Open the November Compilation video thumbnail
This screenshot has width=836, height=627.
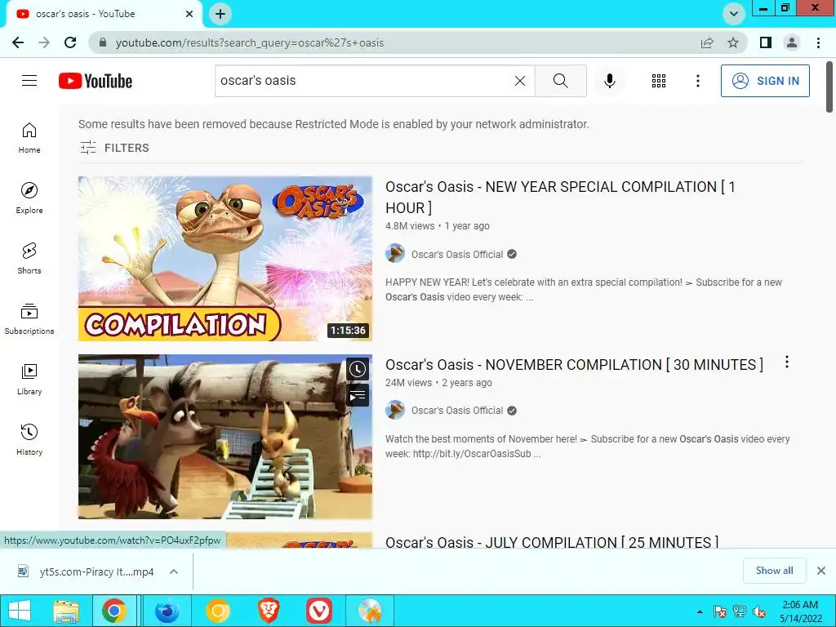(x=225, y=437)
